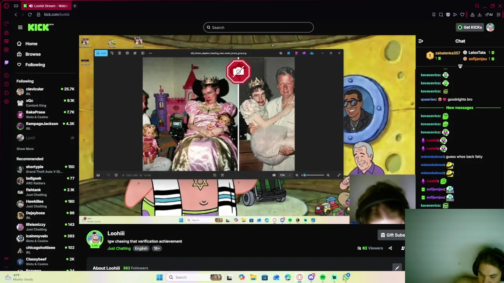Click the kick.com address bar
Screen dimensions: 504x283
[57, 15]
